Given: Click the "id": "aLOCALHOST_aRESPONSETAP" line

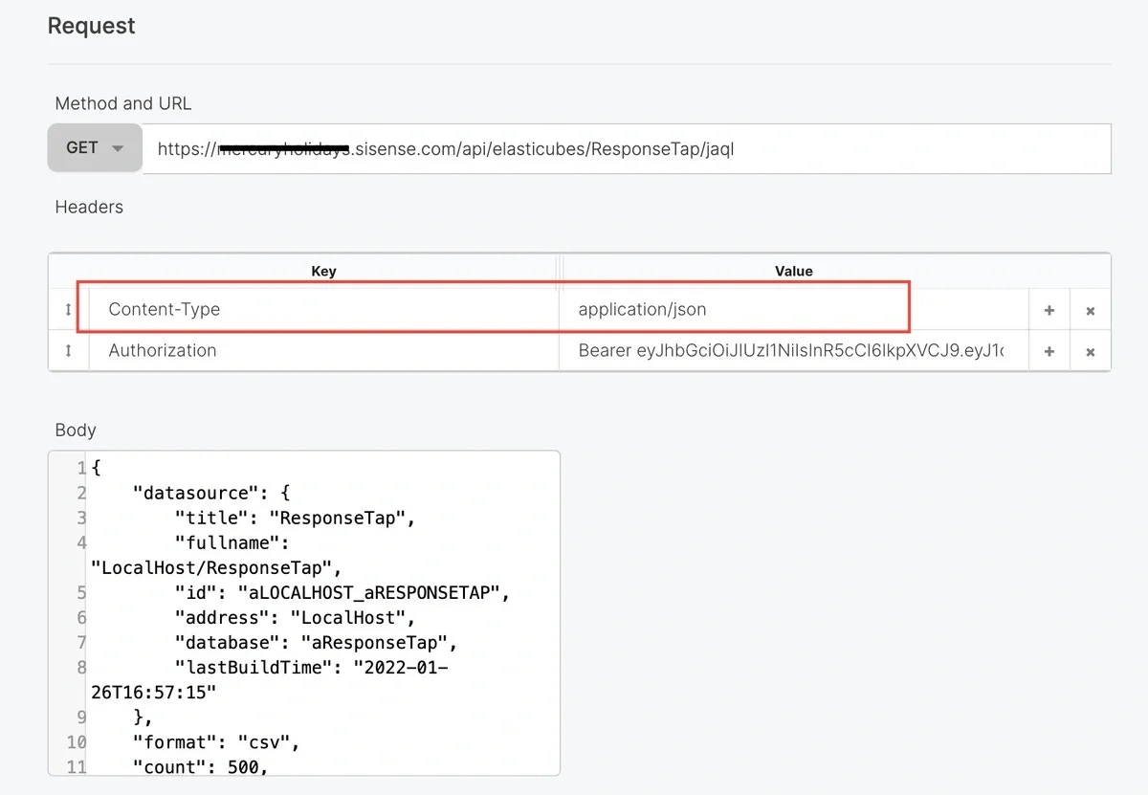Looking at the screenshot, I should tap(342, 593).
